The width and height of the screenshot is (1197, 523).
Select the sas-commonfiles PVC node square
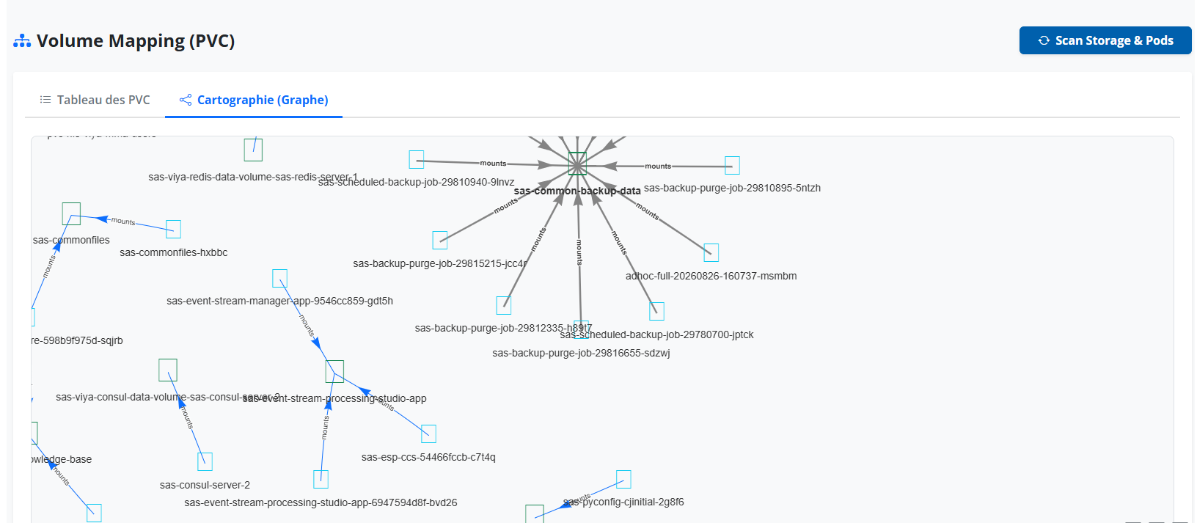71,213
